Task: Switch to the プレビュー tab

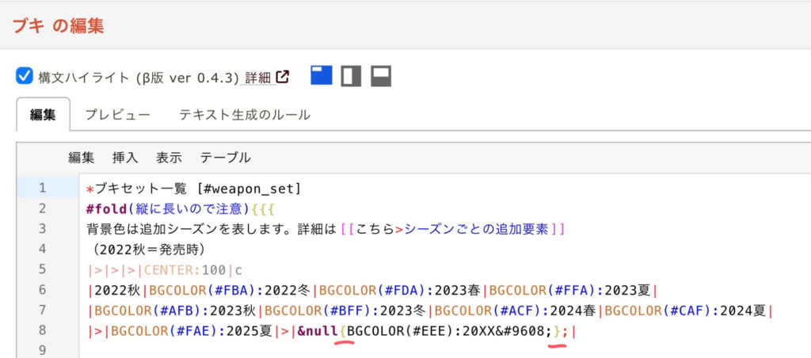Action: tap(117, 115)
